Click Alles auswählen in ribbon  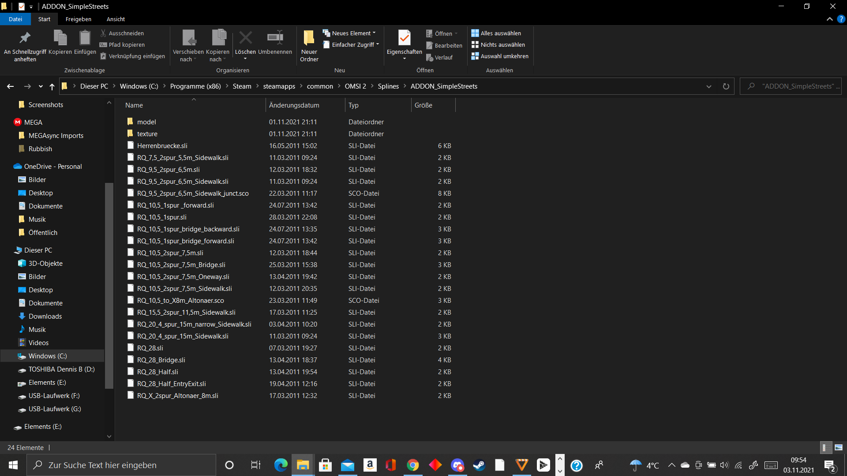(496, 33)
